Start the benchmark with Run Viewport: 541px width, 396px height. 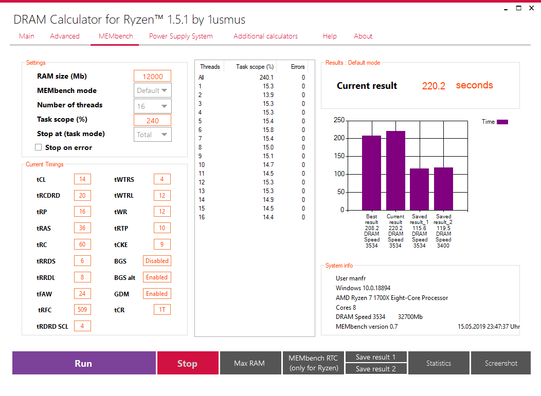pos(84,363)
